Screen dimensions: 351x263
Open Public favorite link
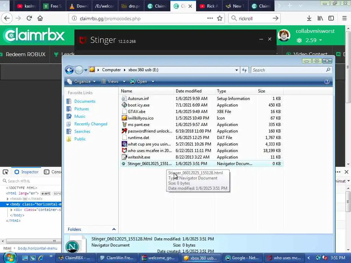coord(80,139)
